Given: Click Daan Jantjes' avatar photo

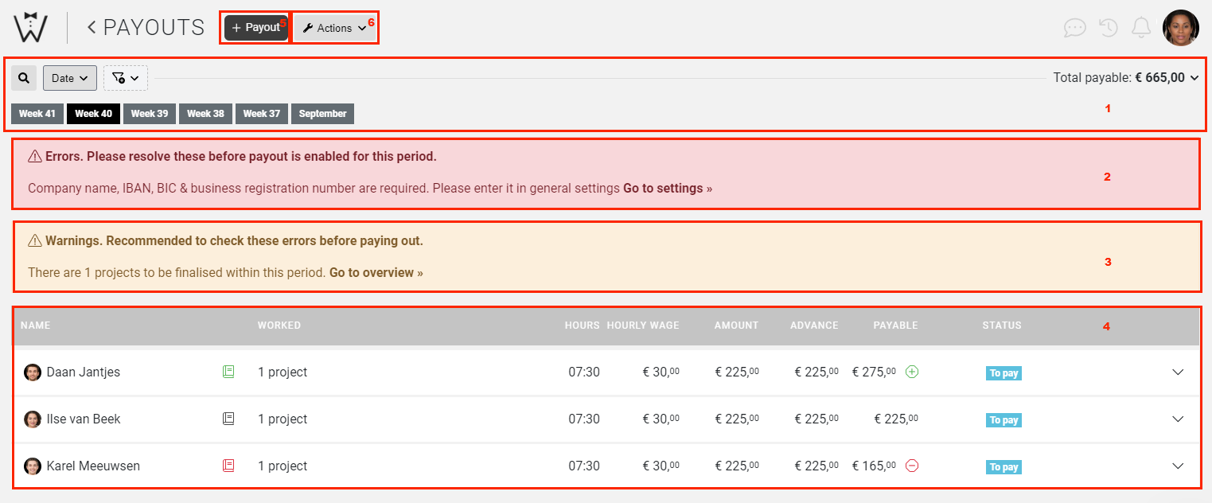Looking at the screenshot, I should [x=33, y=372].
